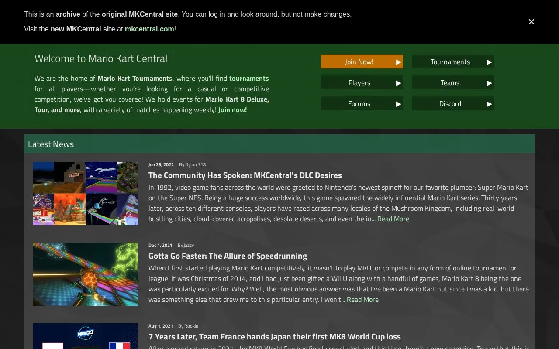The image size is (559, 349).
Task: Click the 'By jazzy' author text
Action: point(186,245)
